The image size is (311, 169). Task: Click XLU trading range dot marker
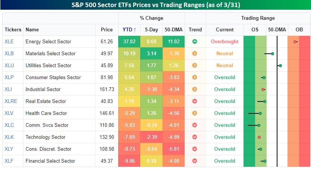(280, 65)
